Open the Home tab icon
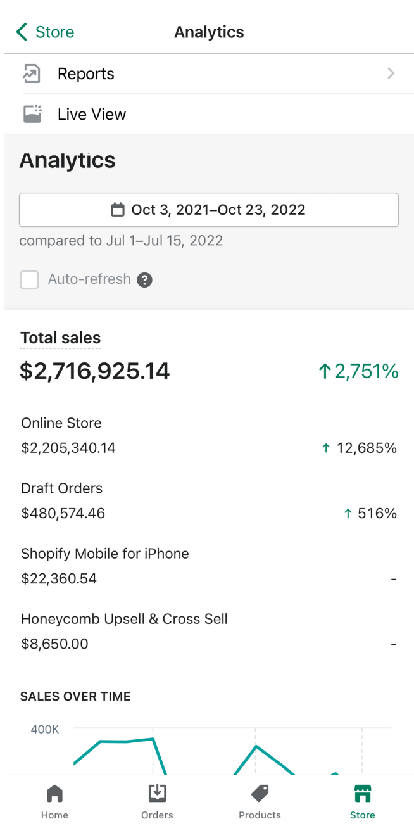The image size is (414, 833). point(54,794)
